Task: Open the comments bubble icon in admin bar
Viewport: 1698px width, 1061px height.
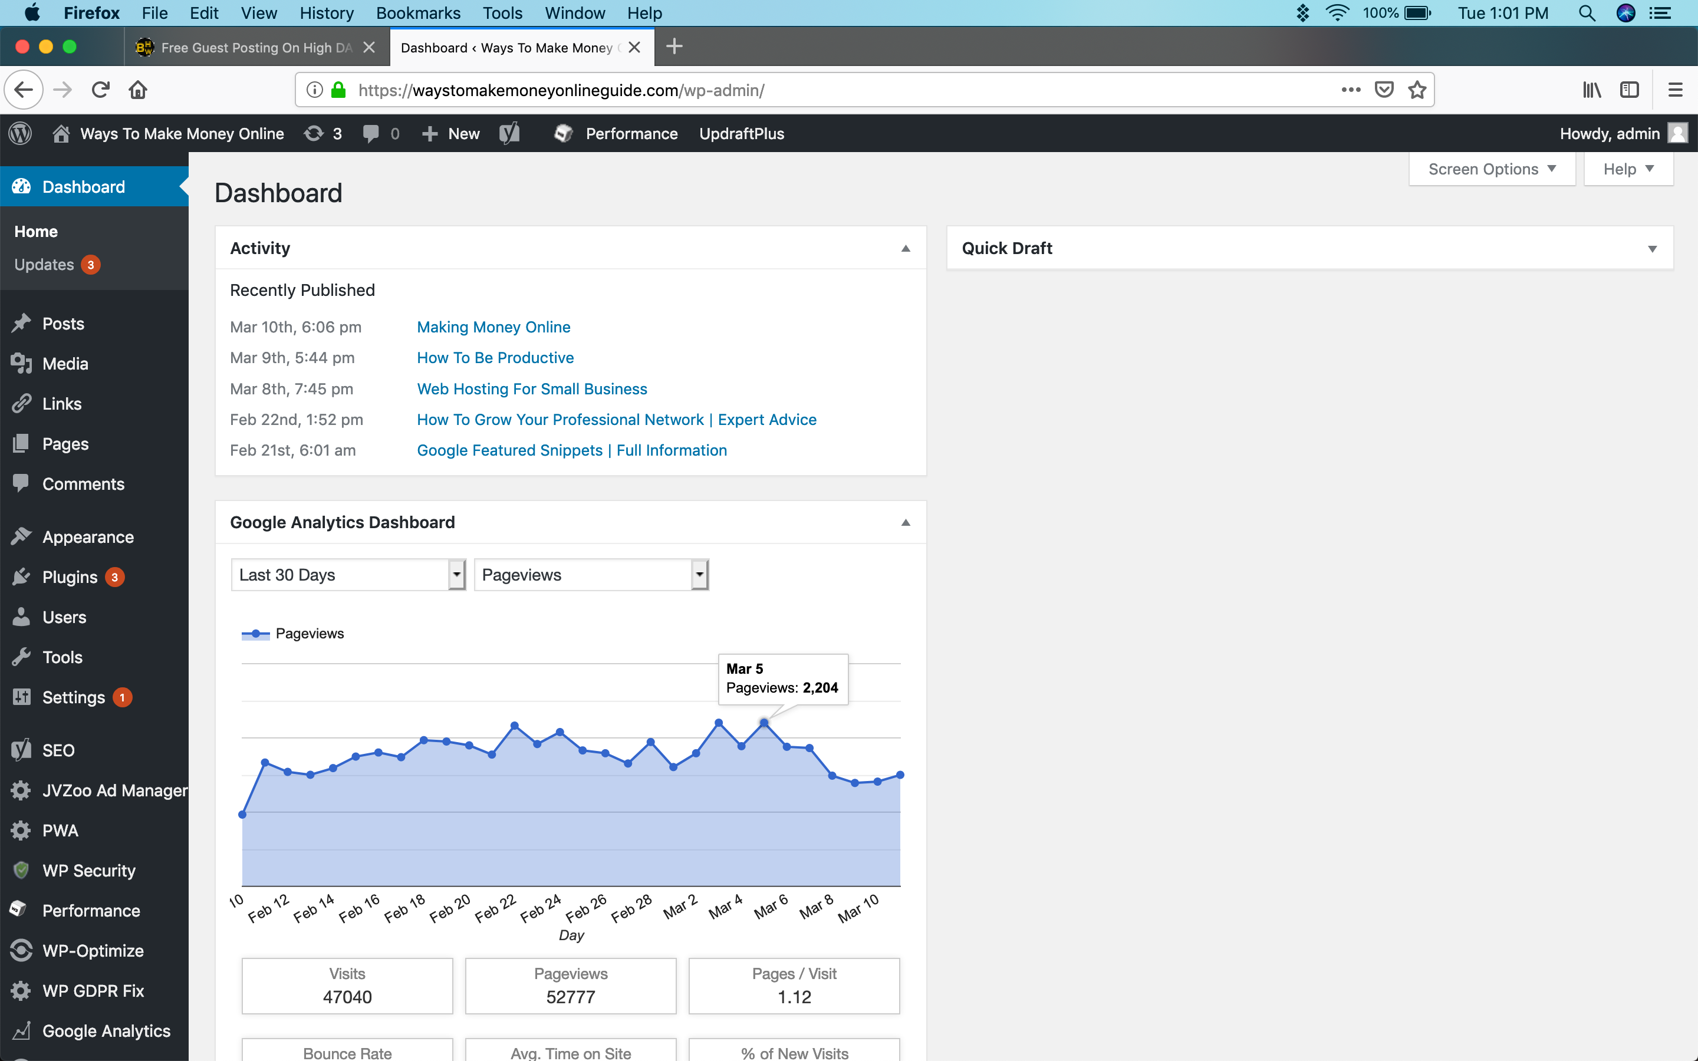Action: pyautogui.click(x=381, y=133)
